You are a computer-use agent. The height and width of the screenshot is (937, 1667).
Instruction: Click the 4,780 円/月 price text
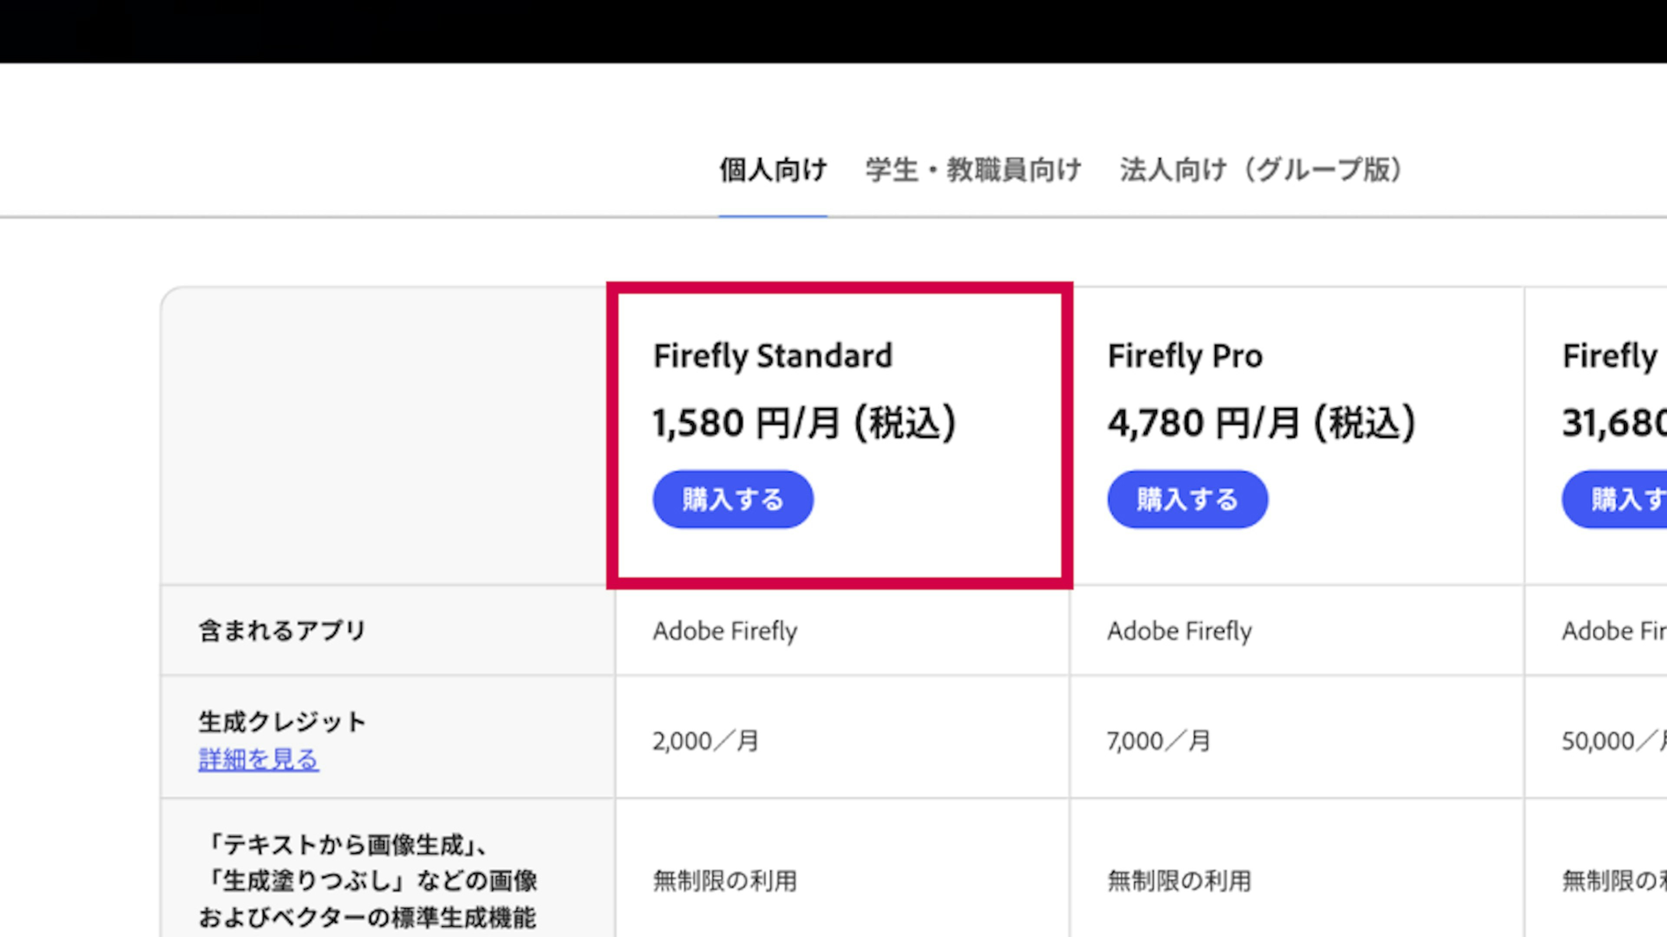click(1261, 423)
